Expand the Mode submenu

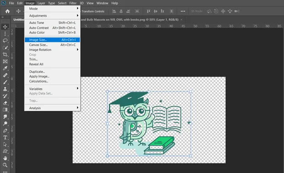pos(52,9)
